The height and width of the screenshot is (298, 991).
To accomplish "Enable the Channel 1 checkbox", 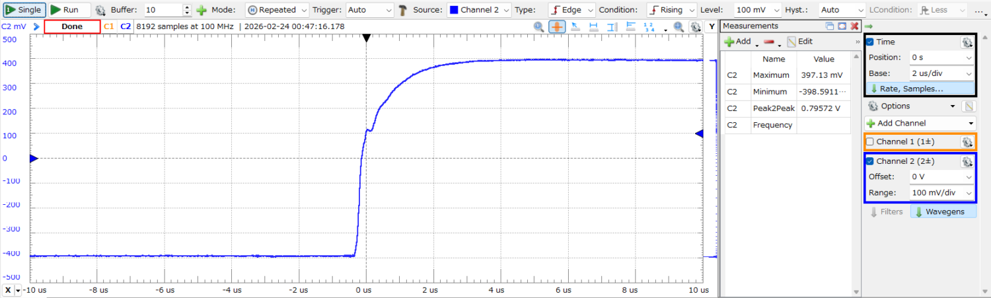I will [x=870, y=141].
